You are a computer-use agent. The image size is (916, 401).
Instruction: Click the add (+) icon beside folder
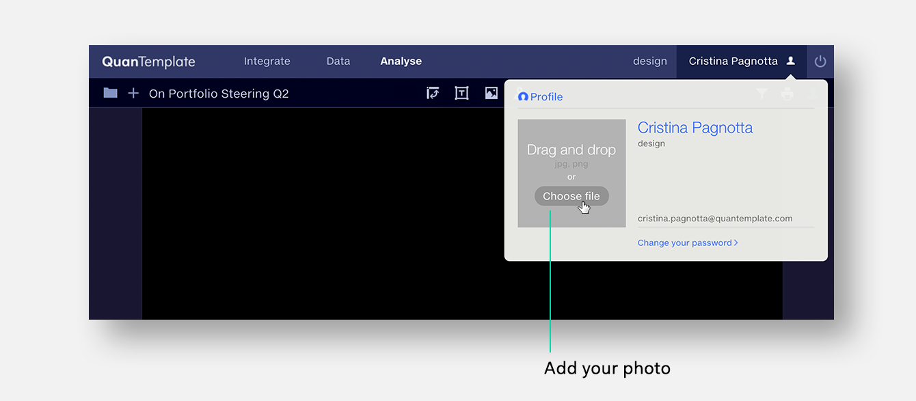[133, 93]
